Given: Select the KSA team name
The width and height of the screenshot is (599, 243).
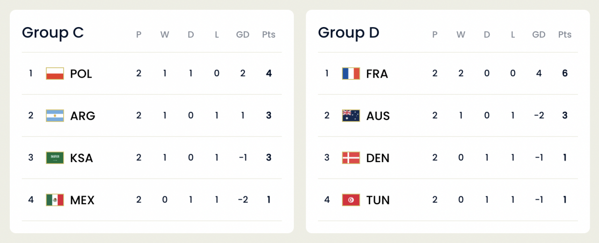Looking at the screenshot, I should pyautogui.click(x=81, y=158).
